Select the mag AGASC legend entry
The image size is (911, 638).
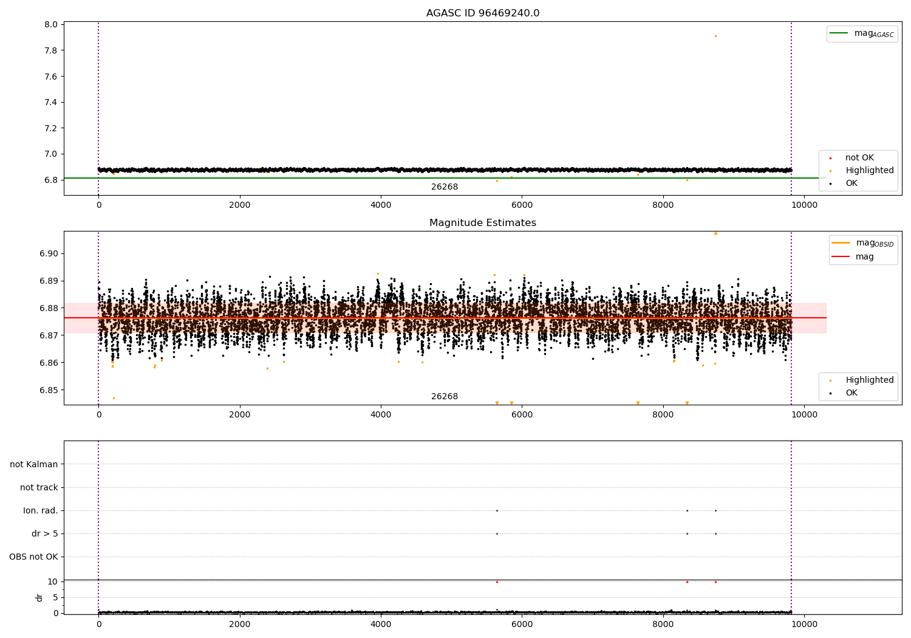coord(862,33)
